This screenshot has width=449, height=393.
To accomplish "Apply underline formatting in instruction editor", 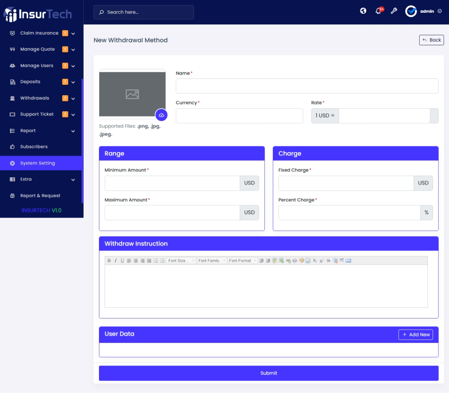I will coord(122,261).
